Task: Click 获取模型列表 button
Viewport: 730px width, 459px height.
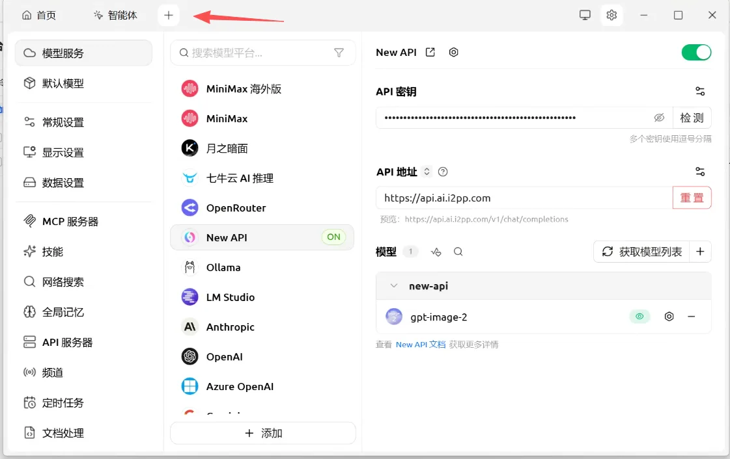Action: 641,252
